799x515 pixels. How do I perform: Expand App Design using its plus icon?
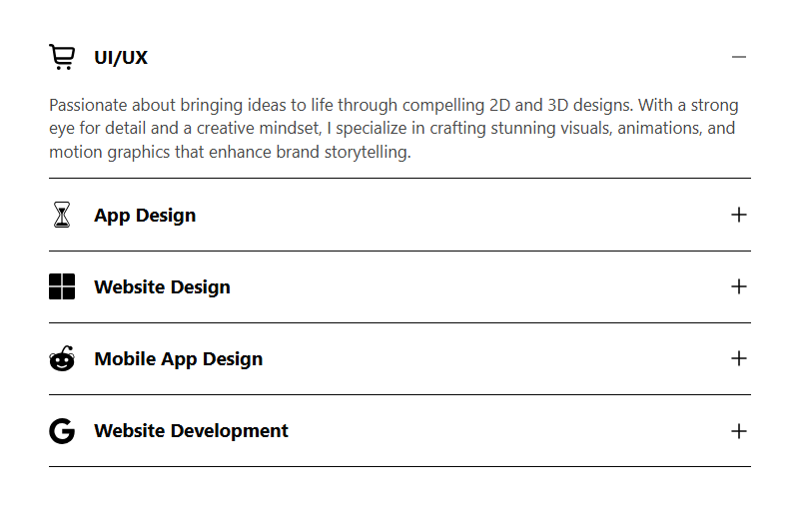739,215
